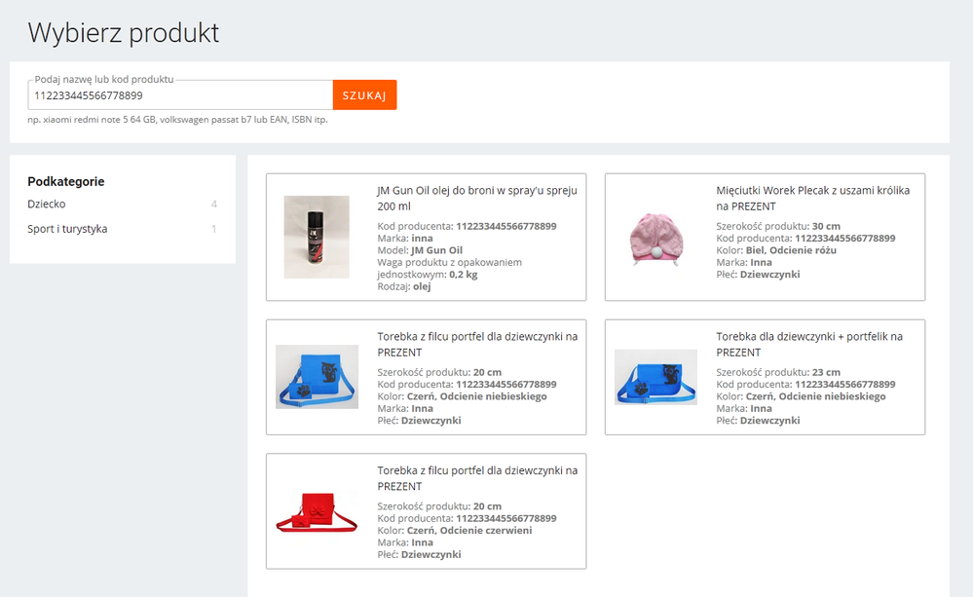Click the Szerokość produktu 30 cm line
The width and height of the screenshot is (973, 597).
(x=778, y=226)
